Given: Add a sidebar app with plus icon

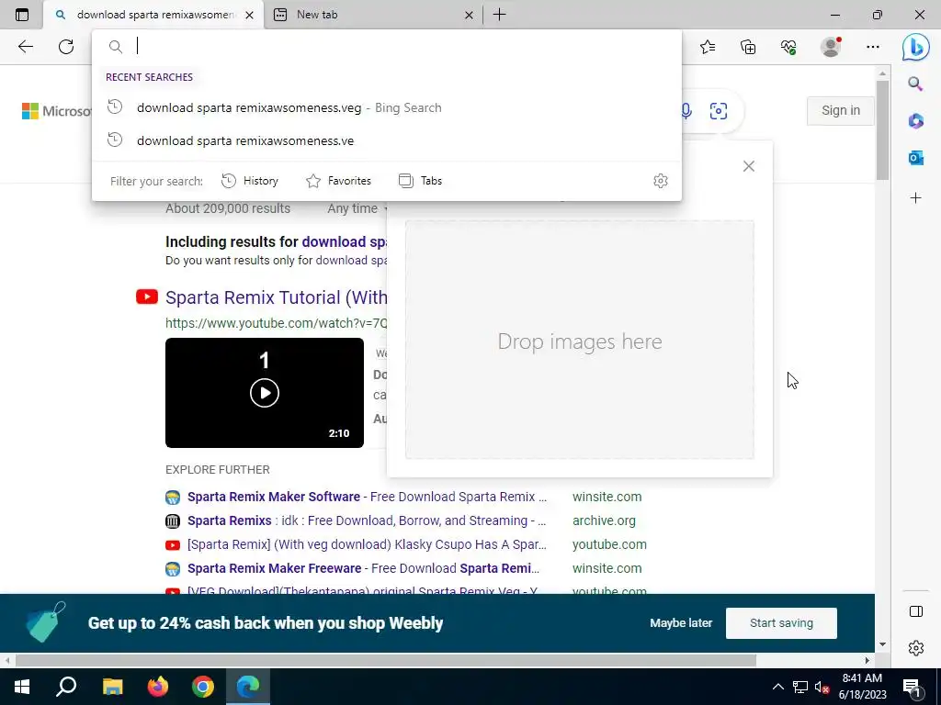Looking at the screenshot, I should pos(915,198).
